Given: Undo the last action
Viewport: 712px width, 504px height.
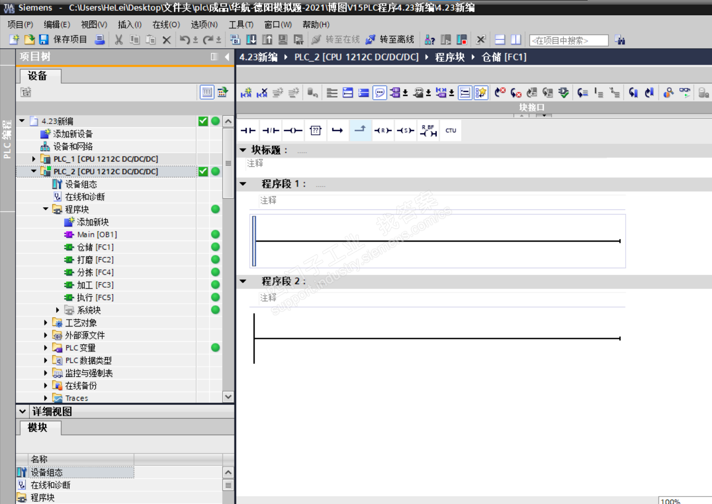Looking at the screenshot, I should pyautogui.click(x=184, y=40).
